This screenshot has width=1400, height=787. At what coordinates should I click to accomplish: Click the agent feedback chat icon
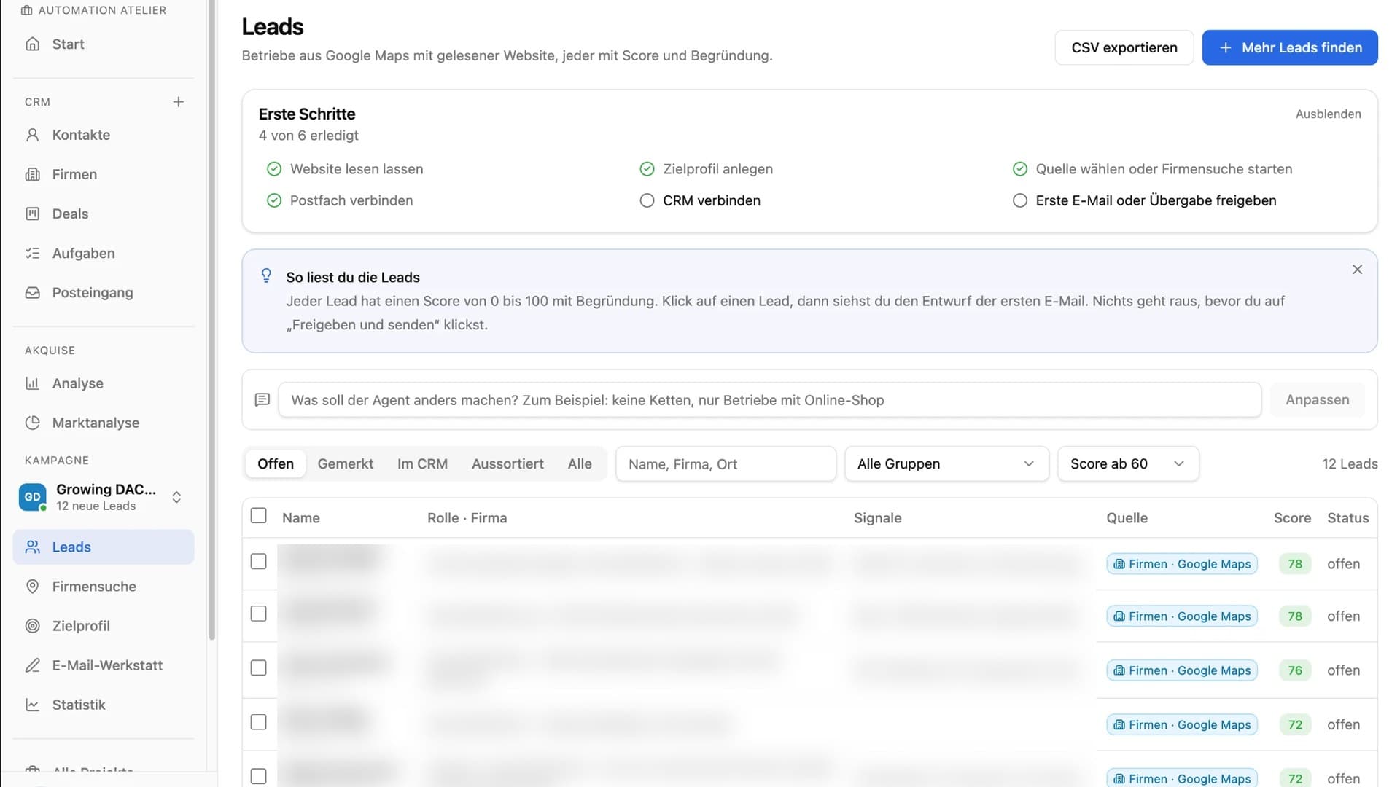(x=262, y=399)
